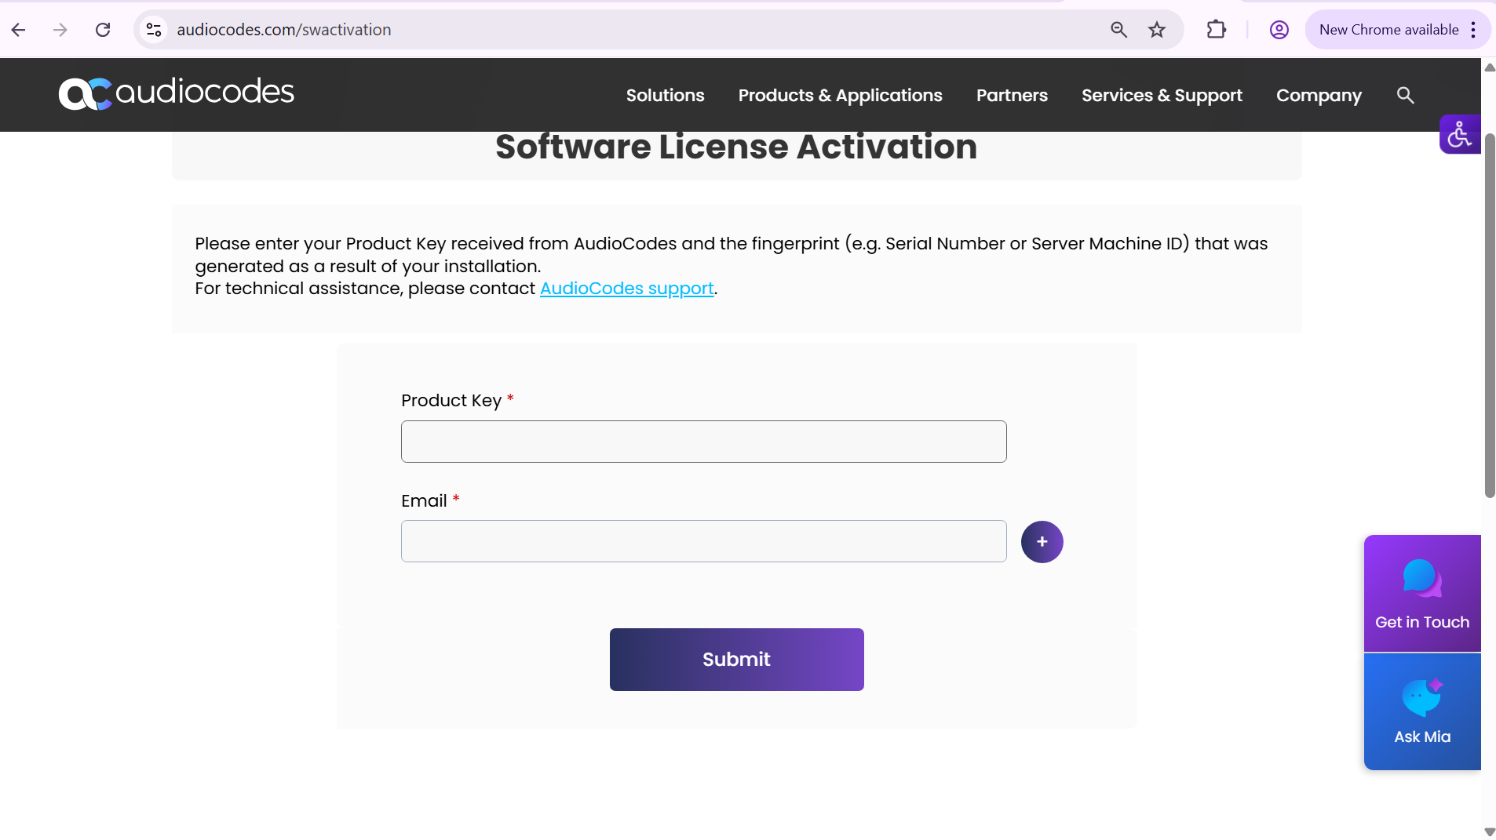The width and height of the screenshot is (1496, 840).
Task: Open the site search magnifier icon
Action: (x=1405, y=95)
